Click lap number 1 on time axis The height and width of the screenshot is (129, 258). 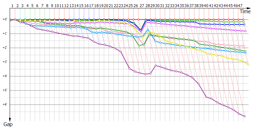coord(12,6)
